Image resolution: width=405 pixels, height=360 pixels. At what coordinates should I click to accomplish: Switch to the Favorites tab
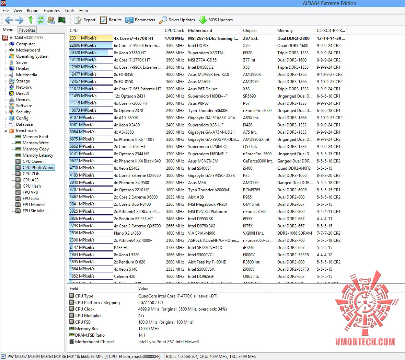pyautogui.click(x=27, y=30)
